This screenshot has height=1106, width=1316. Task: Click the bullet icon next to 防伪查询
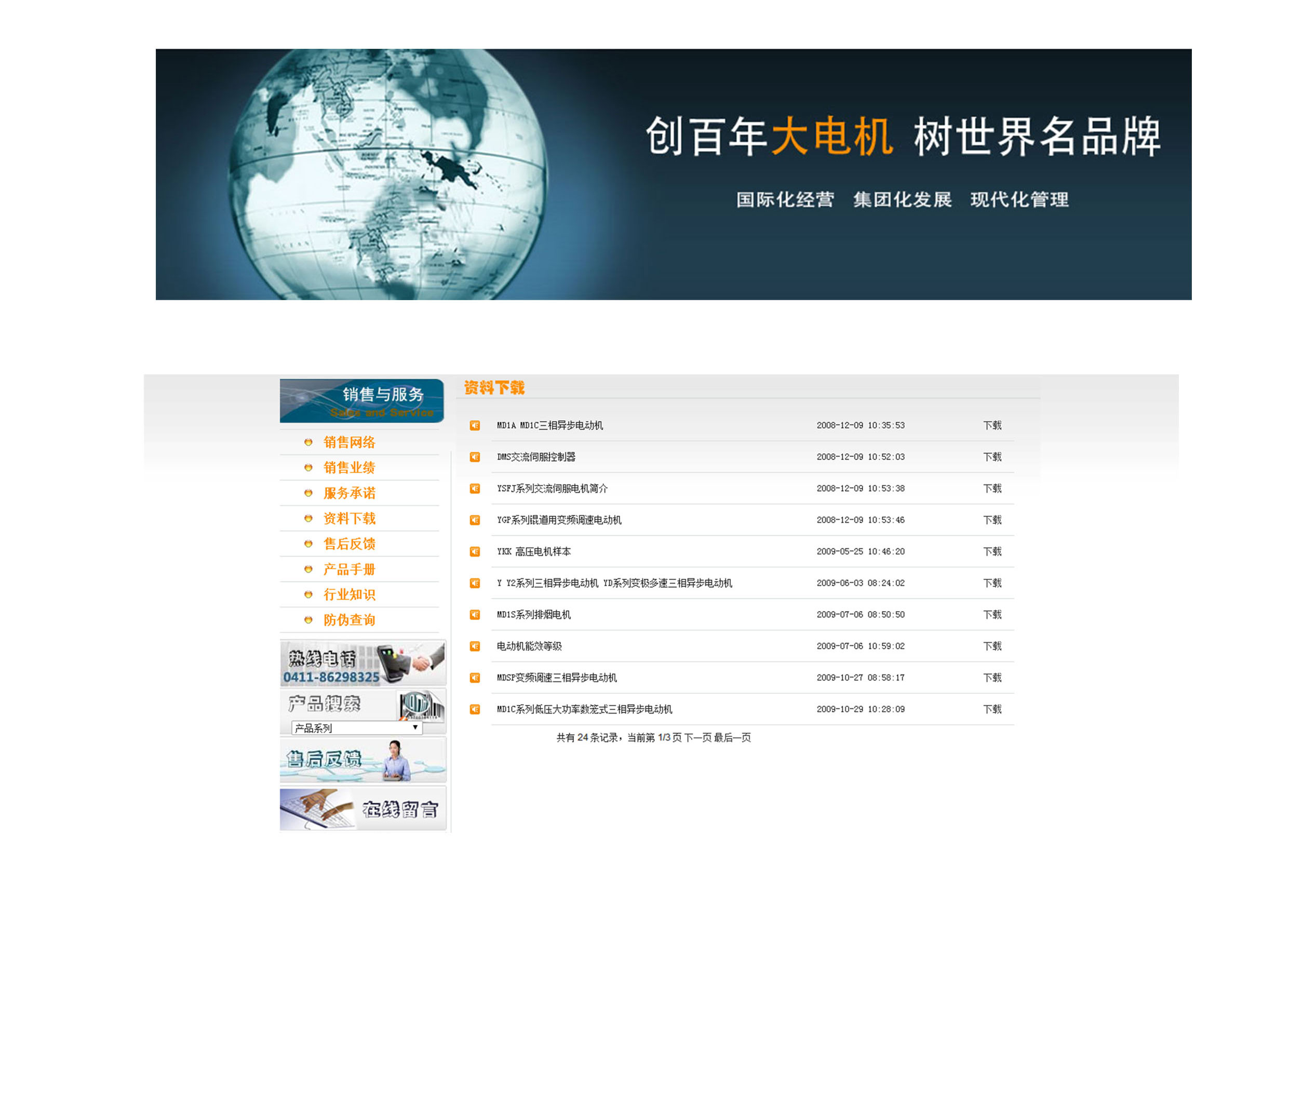308,620
